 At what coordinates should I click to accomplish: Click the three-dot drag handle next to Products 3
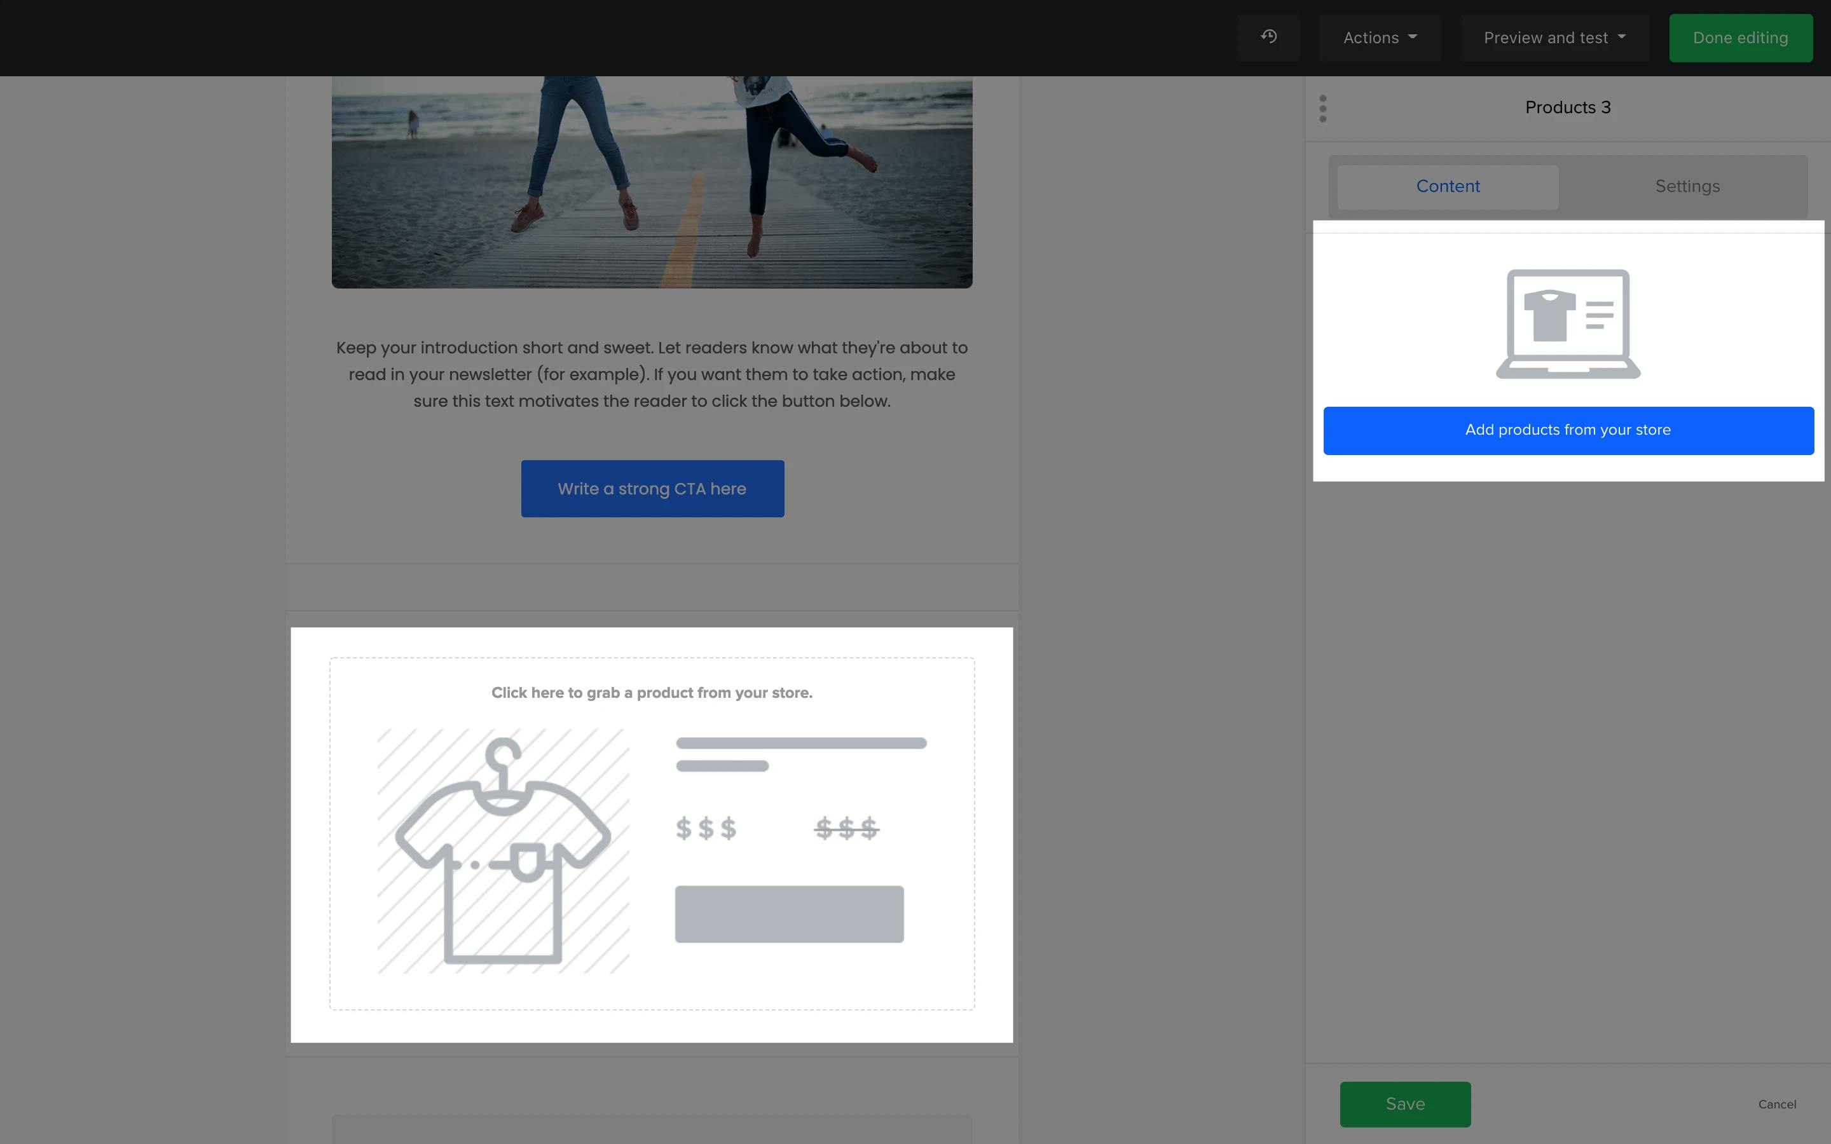(x=1322, y=108)
